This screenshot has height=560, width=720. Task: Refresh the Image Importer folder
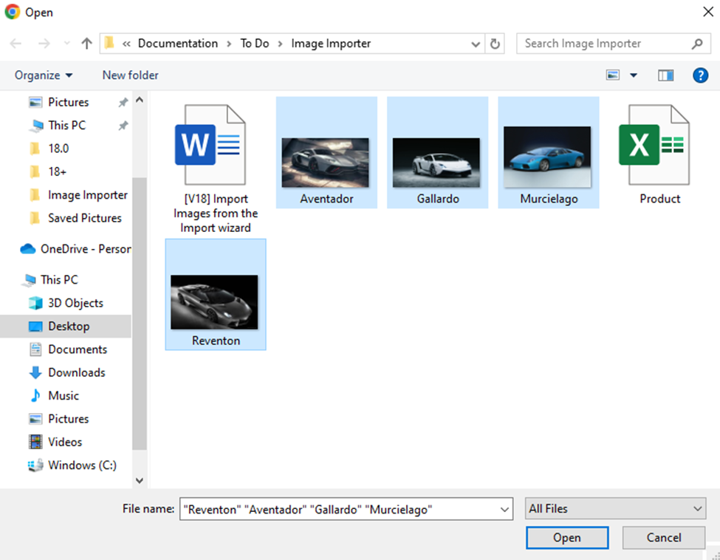tap(495, 44)
